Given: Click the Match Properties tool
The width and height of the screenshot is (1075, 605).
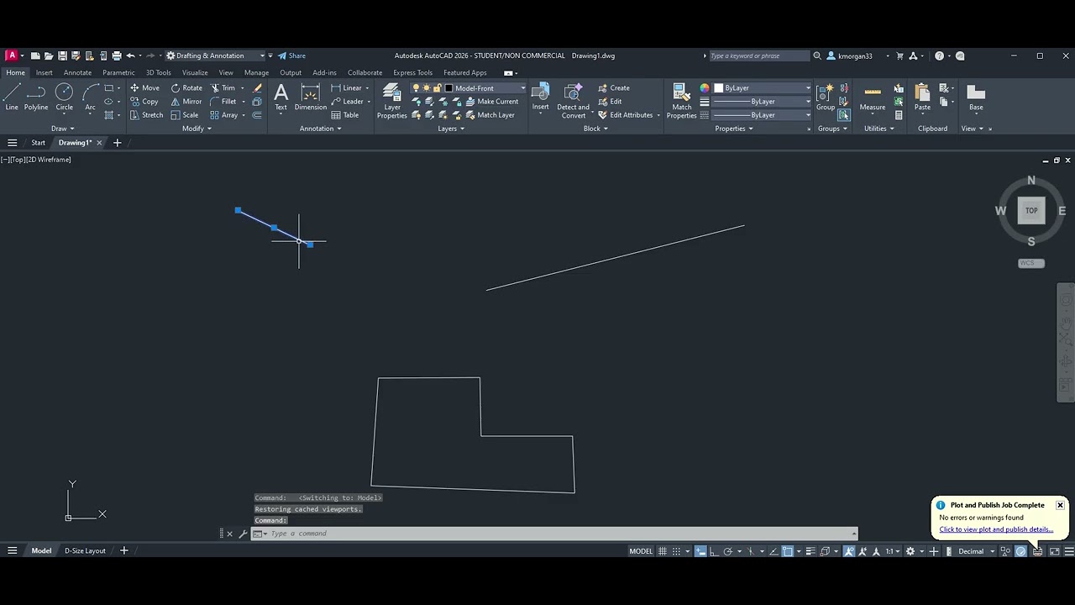Looking at the screenshot, I should coord(681,101).
